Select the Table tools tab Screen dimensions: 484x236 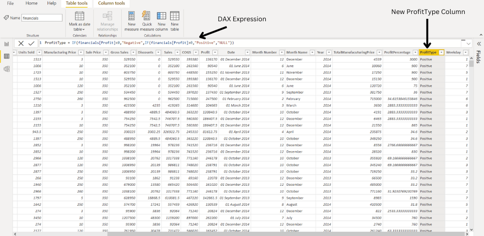point(76,3)
